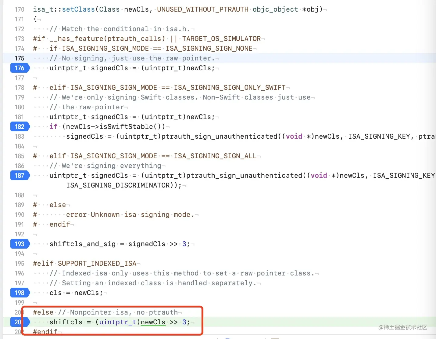The width and height of the screenshot is (436, 339).
Task: Click the setClass function name
Action: pyautogui.click(x=78, y=9)
